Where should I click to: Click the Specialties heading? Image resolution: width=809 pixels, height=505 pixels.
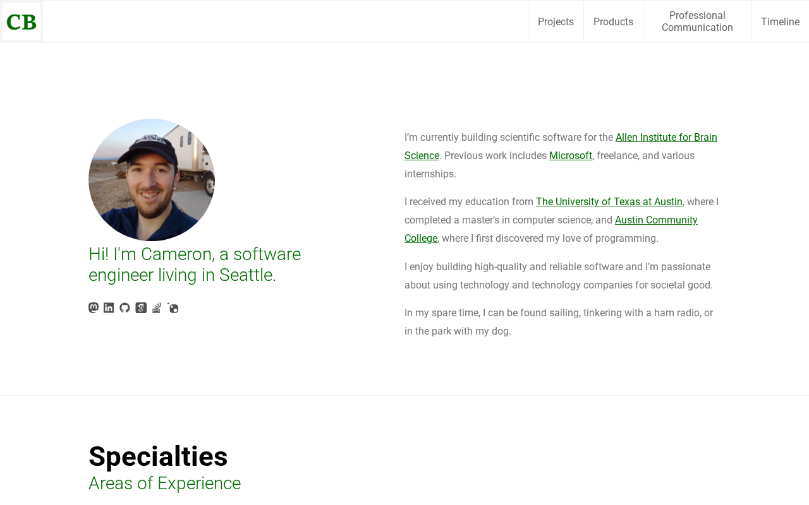[x=158, y=456]
